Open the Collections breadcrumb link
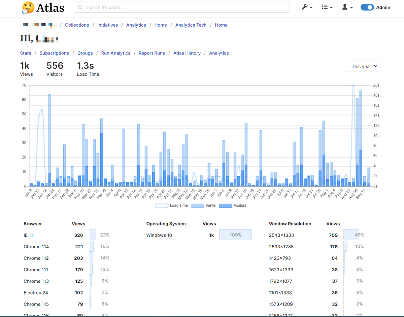404x317 pixels. 77,25
